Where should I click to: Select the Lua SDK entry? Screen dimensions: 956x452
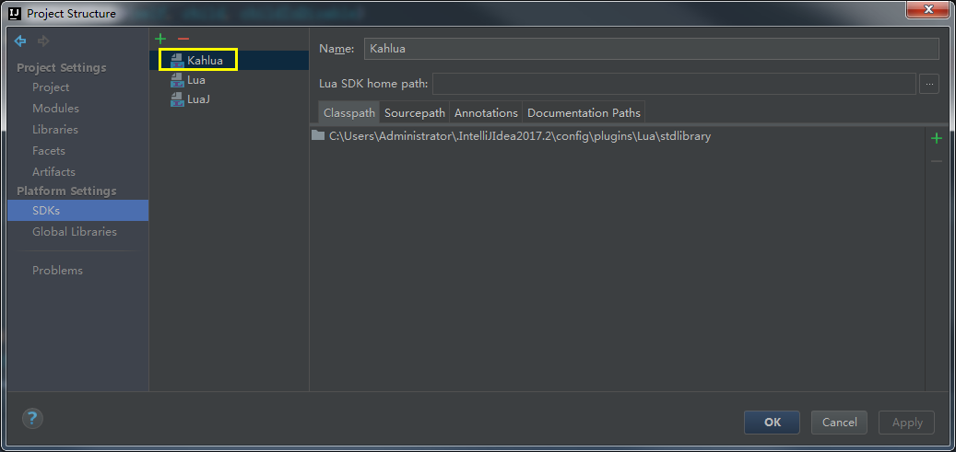(230, 80)
